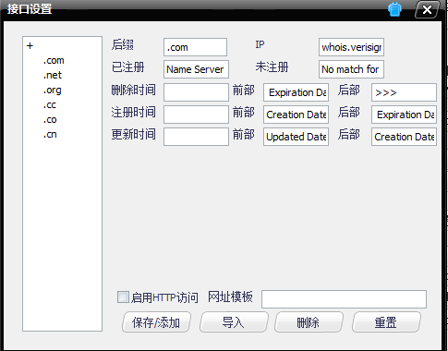This screenshot has height=351, width=448.
Task: Select .co in the suffix list
Action: [50, 120]
